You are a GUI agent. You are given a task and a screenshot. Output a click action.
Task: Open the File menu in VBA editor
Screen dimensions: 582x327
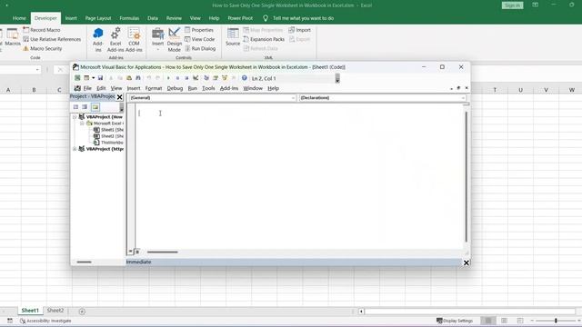87,88
